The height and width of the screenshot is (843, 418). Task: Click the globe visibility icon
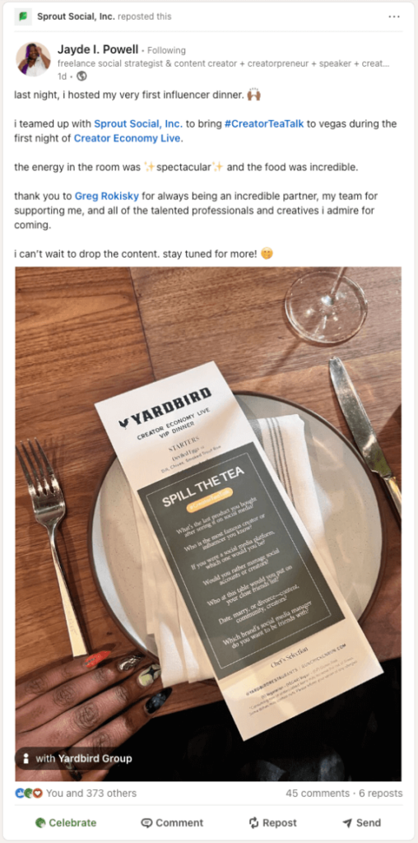tap(82, 76)
